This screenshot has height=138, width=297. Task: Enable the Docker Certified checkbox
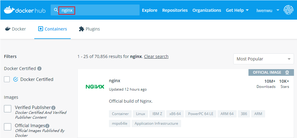pos(7,79)
